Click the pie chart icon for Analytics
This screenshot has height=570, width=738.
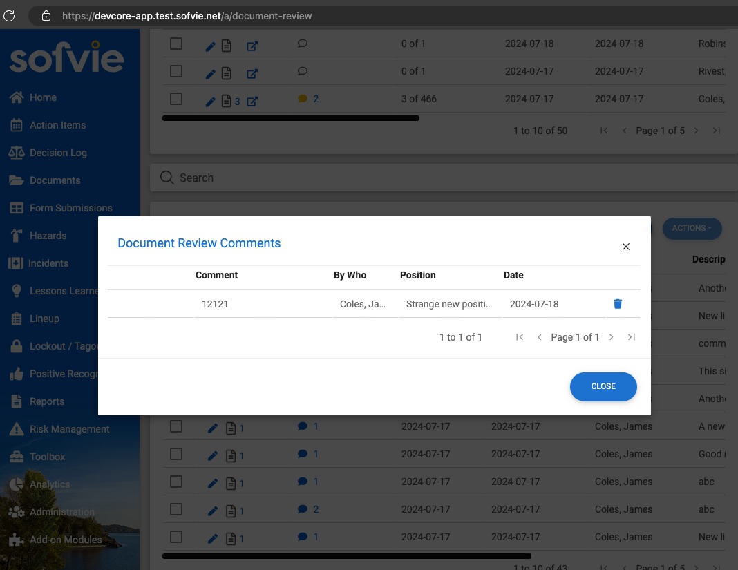[17, 484]
